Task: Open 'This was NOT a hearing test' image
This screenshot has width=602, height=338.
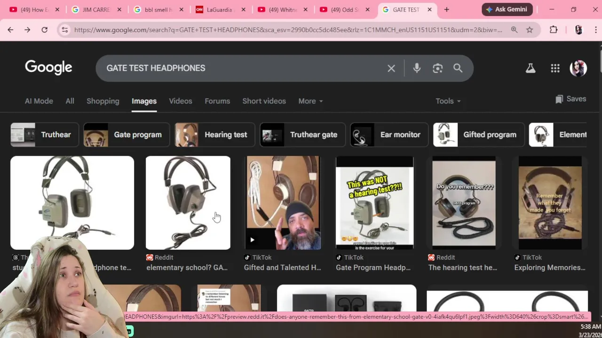Action: (374, 202)
